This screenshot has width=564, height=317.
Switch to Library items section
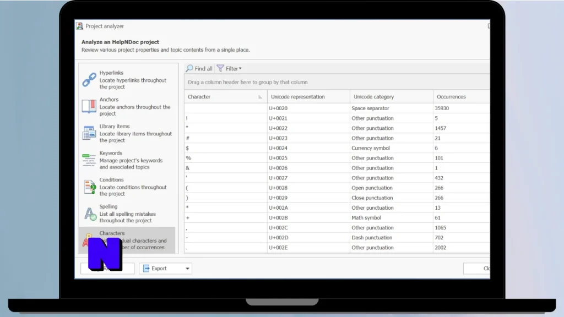(x=127, y=133)
